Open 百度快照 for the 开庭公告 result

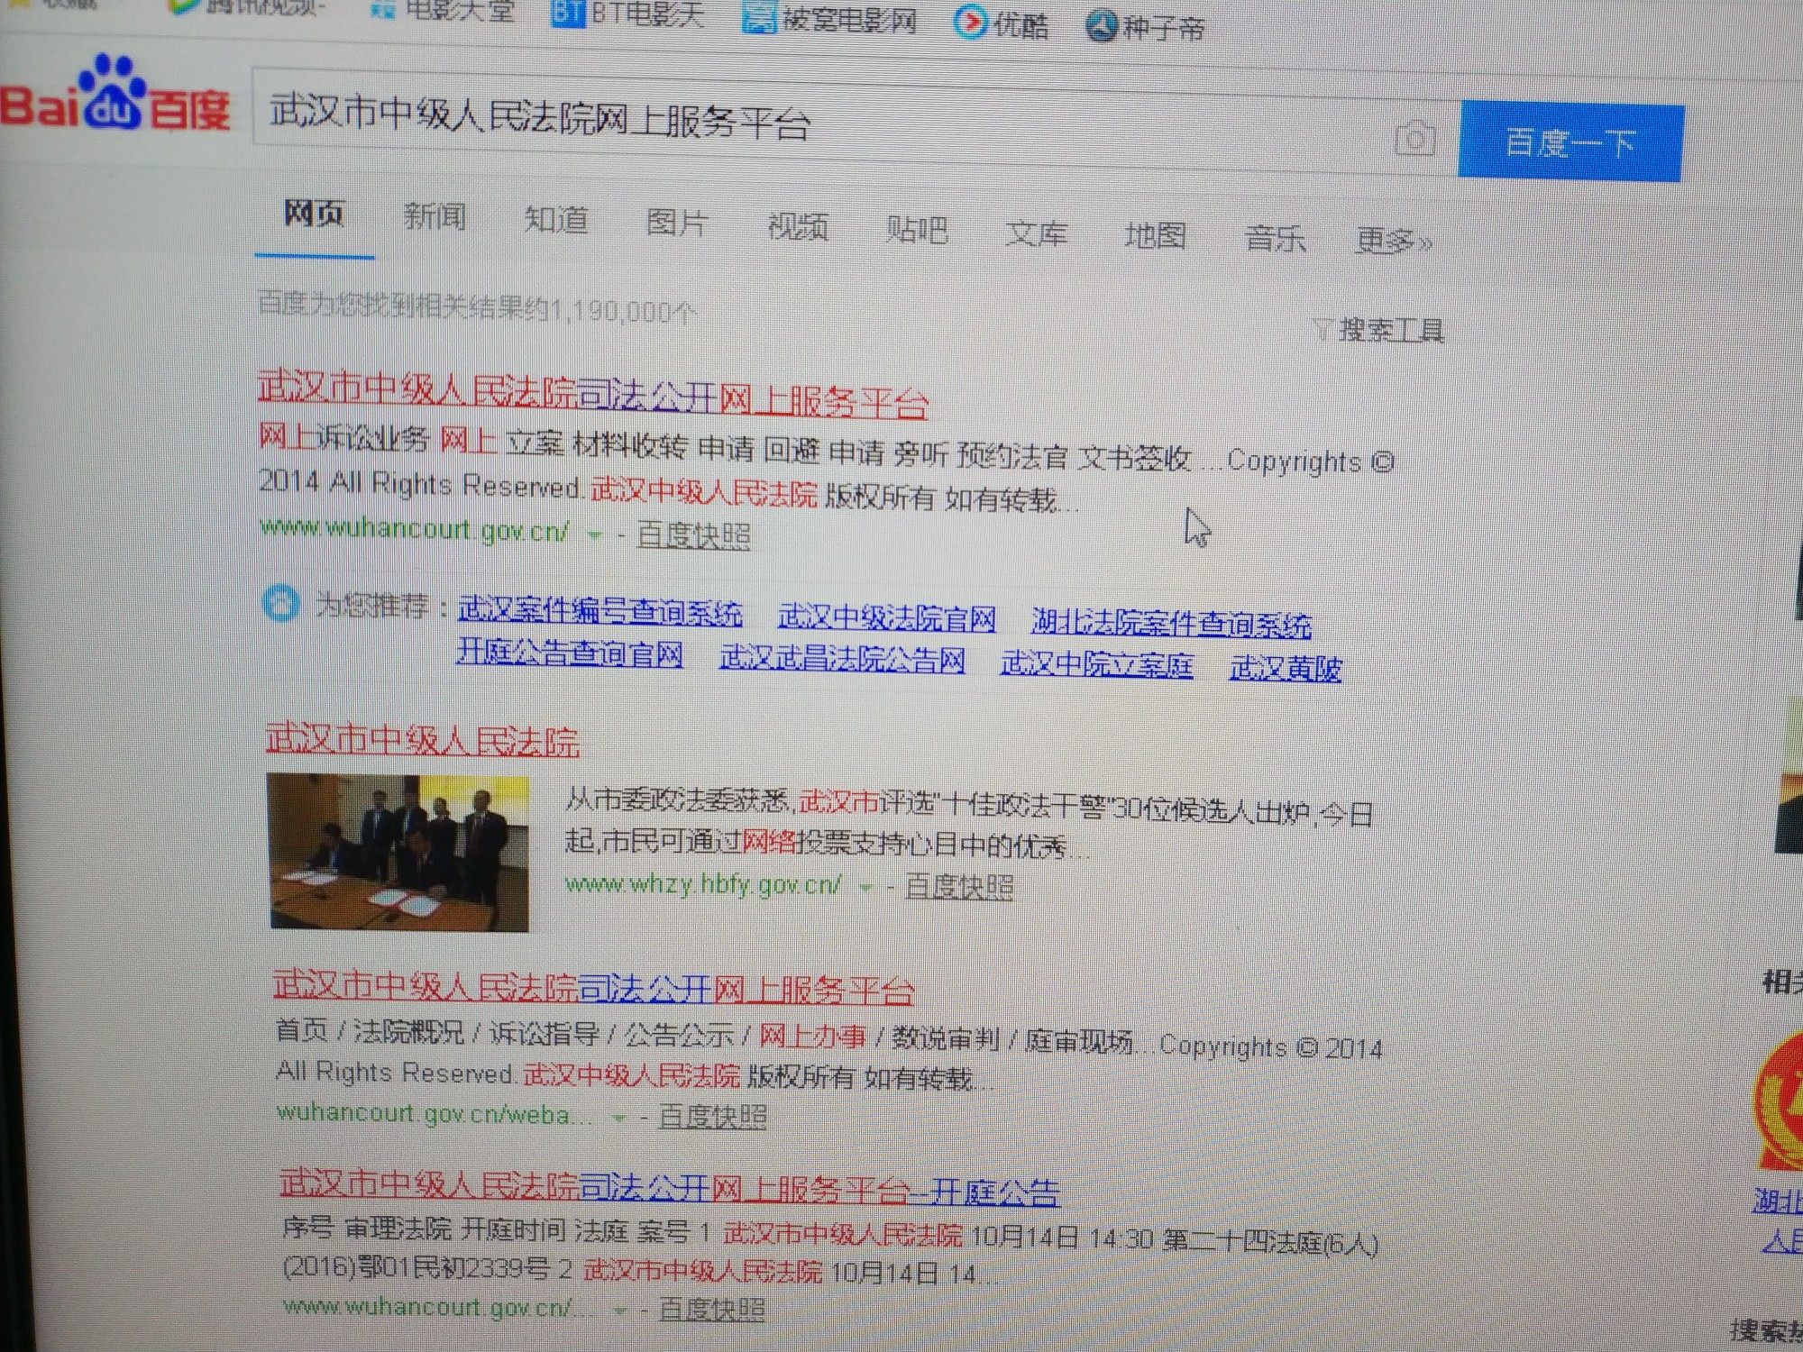click(x=712, y=1309)
